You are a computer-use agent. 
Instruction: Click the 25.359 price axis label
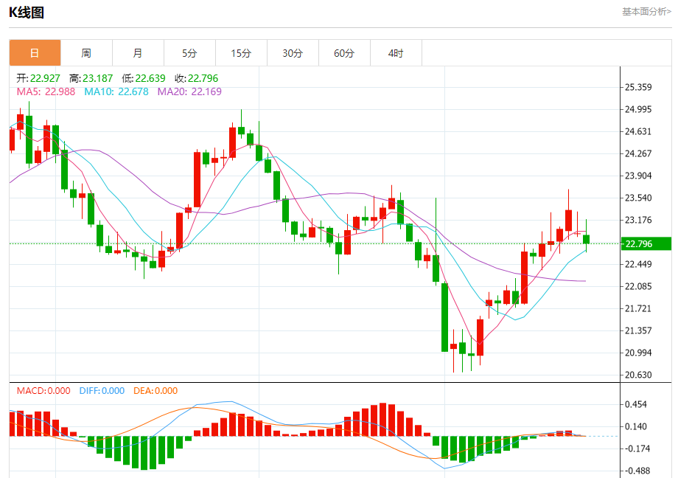[638, 87]
